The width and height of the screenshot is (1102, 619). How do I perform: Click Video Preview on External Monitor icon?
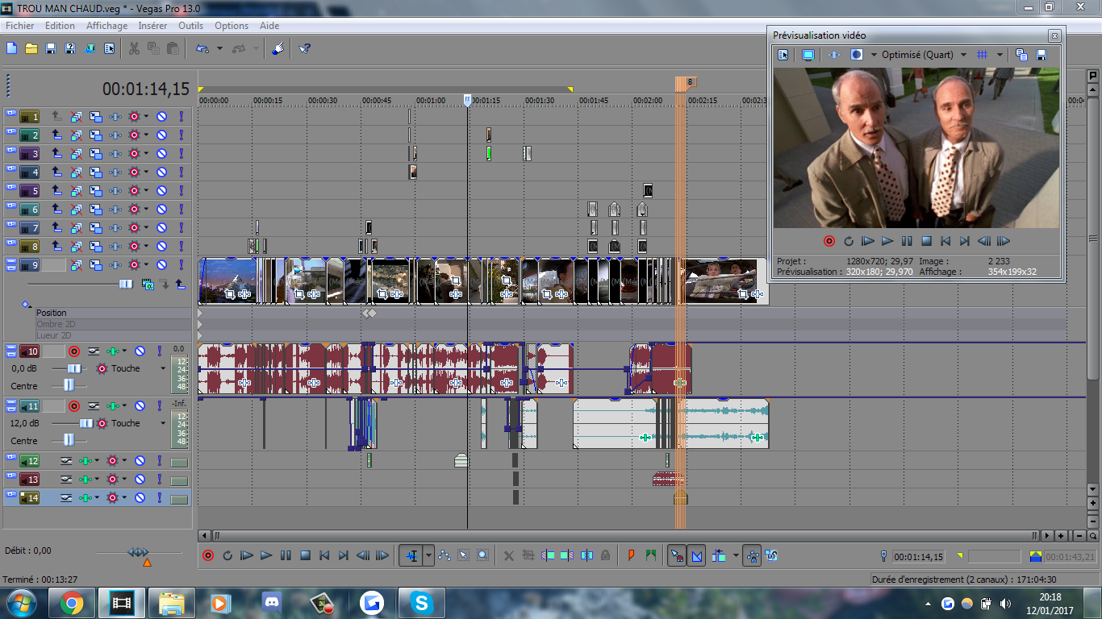(x=808, y=55)
